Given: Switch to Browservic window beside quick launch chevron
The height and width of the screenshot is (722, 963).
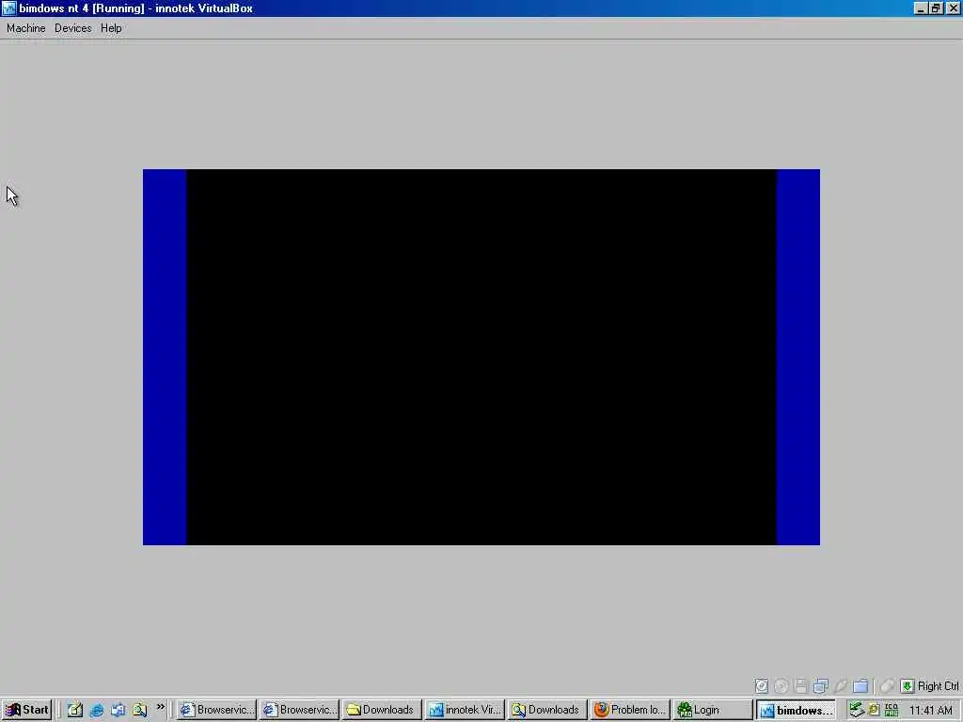Looking at the screenshot, I should click(x=216, y=711).
